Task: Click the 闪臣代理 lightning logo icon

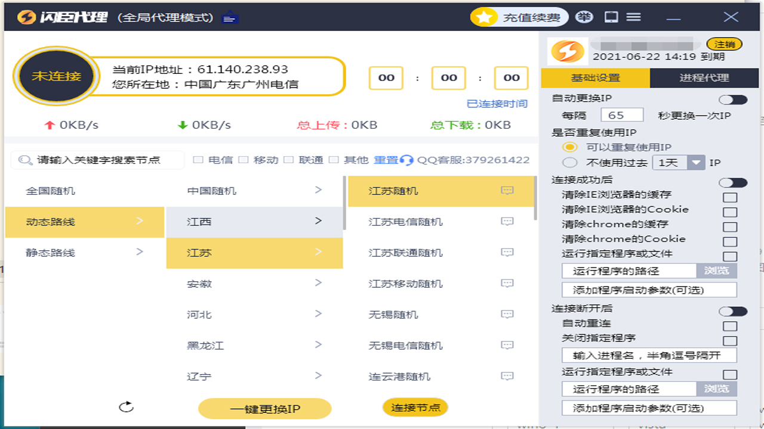Action: point(26,17)
